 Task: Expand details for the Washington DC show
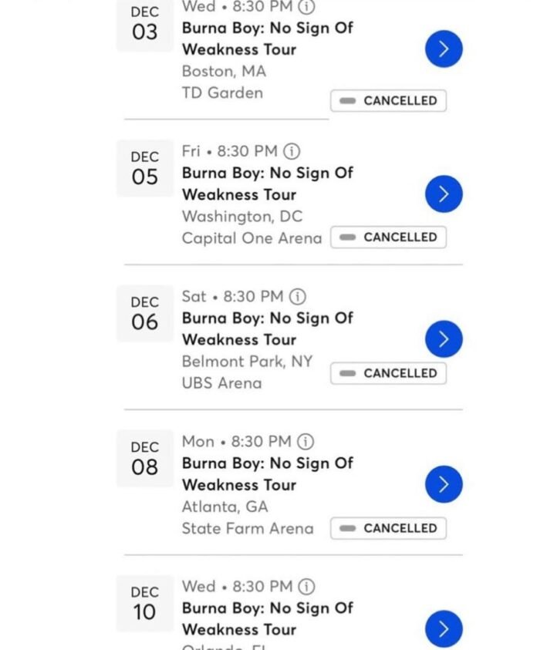tap(443, 194)
